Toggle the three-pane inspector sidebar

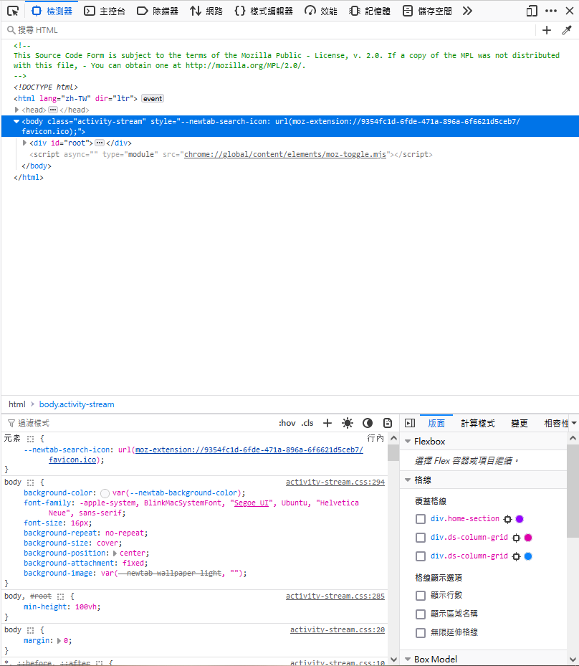click(x=410, y=423)
